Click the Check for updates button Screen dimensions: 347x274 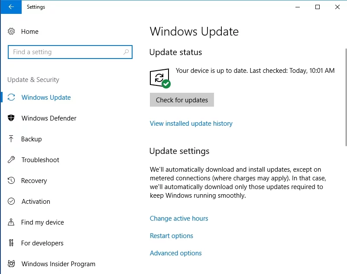coord(182,100)
